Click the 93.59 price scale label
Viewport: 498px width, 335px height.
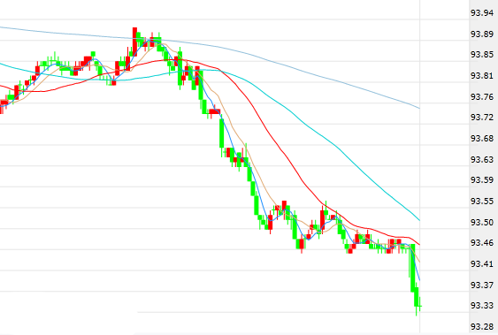tap(482, 179)
